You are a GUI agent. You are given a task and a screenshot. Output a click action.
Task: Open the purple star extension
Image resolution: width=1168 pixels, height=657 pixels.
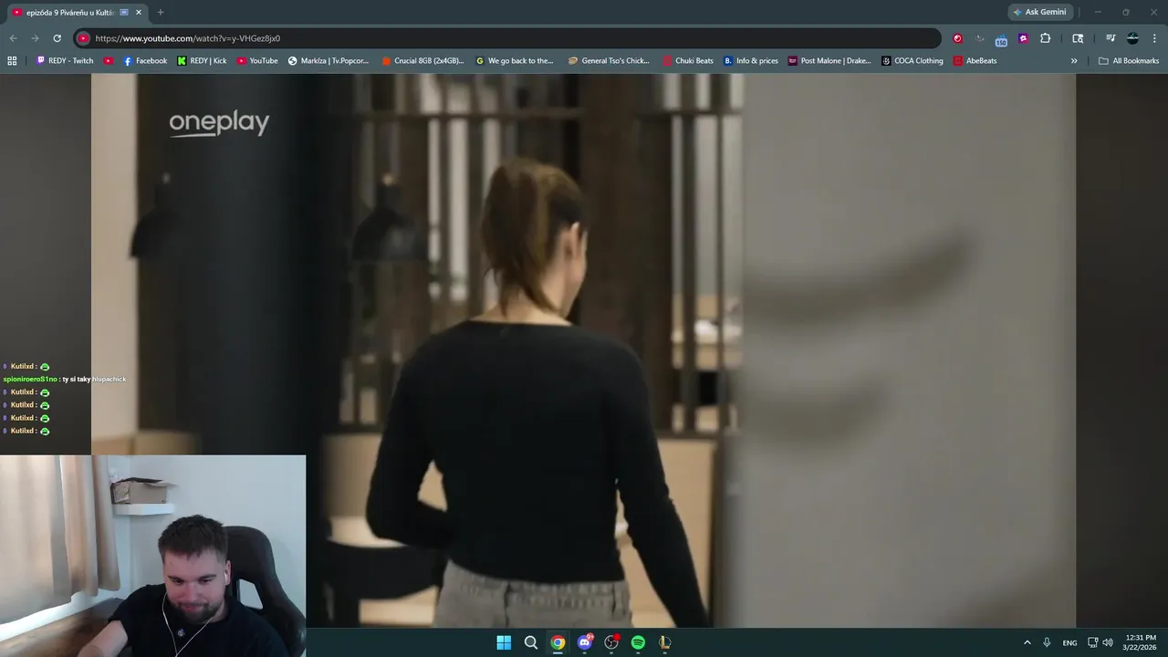point(1023,38)
